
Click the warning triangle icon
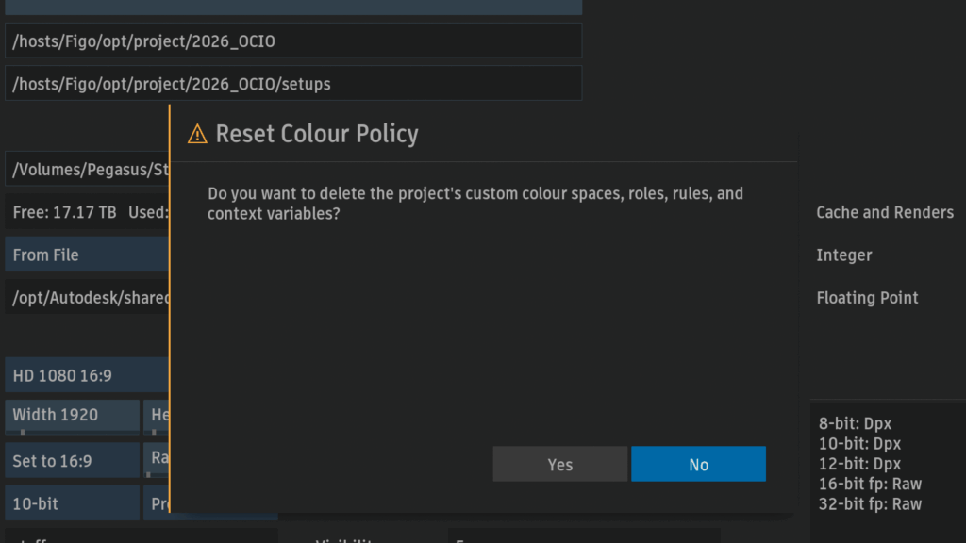[x=197, y=134]
